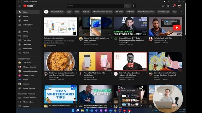
Task: Go back with the title bar arrow
Action: (x=18, y=1)
